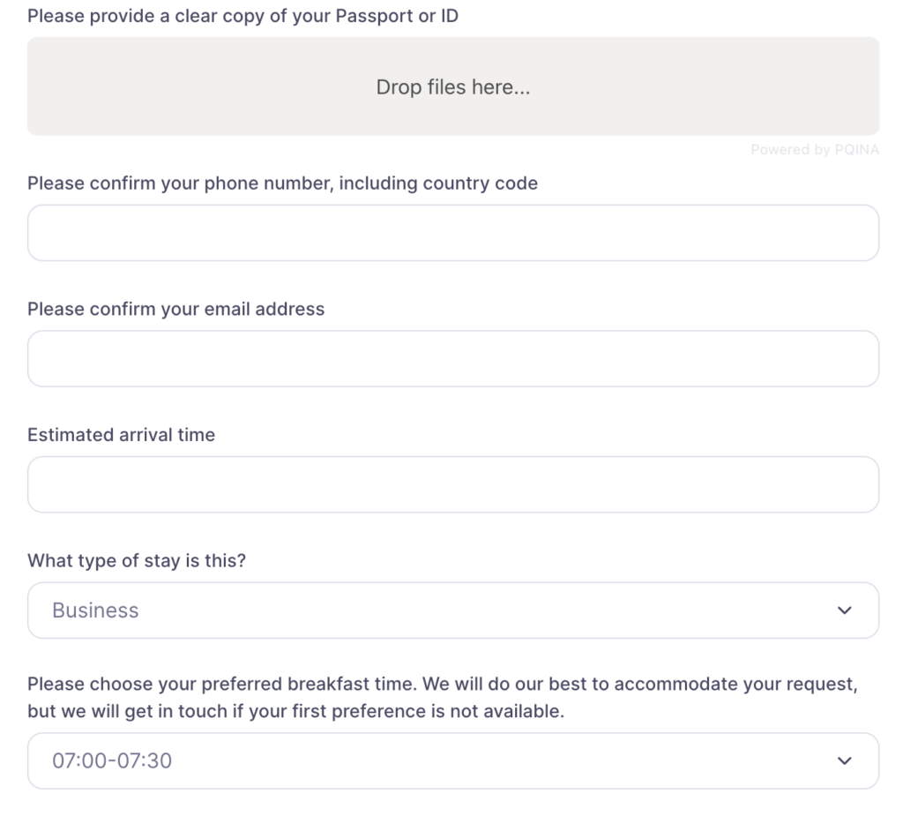903x816 pixels.
Task: Click the chevron arrow beside Business
Action: 845,610
